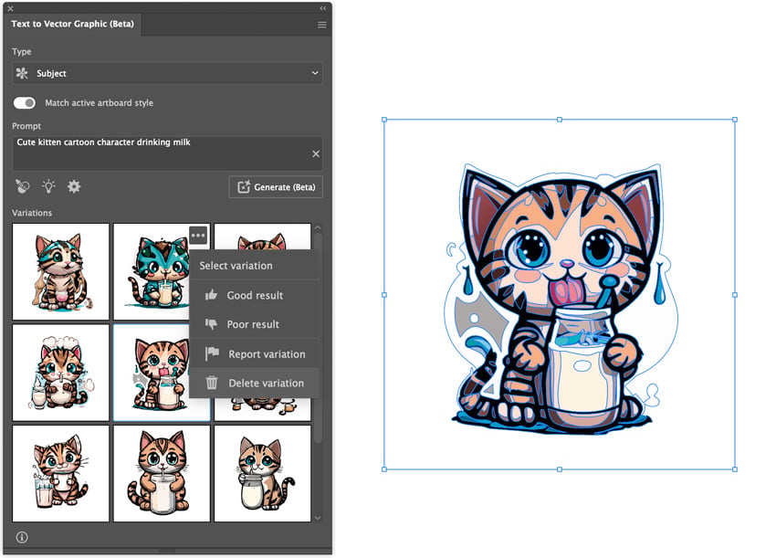Image resolution: width=776 pixels, height=558 pixels.
Task: Click the info icon in the panel's bottom corner
Action: point(22,537)
